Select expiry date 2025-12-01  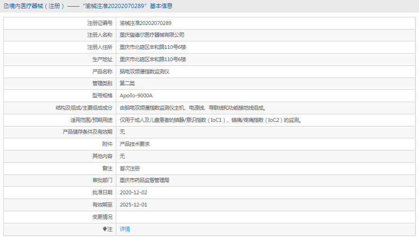pos(133,205)
